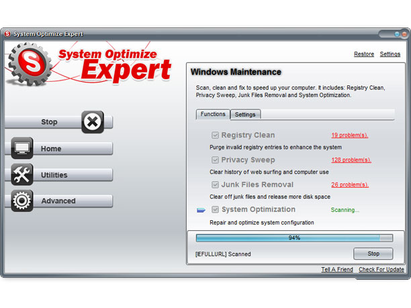Open the Settings link at top right
This screenshot has height=308, width=411.
[x=390, y=54]
